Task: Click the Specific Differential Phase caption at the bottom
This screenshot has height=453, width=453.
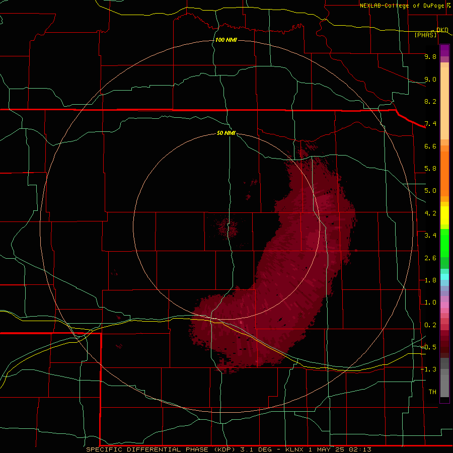Action: (229, 449)
